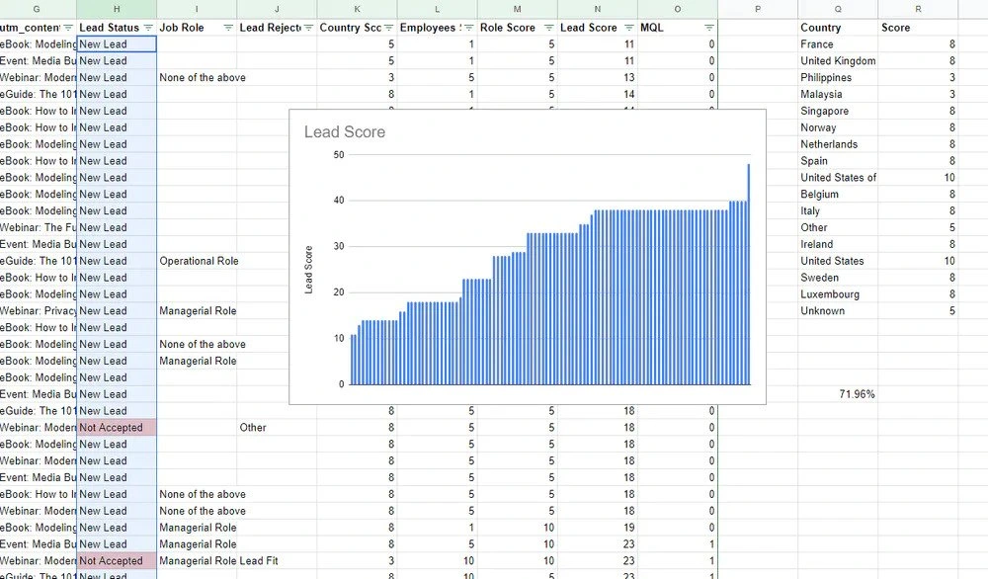Select the Norway cell

click(838, 127)
